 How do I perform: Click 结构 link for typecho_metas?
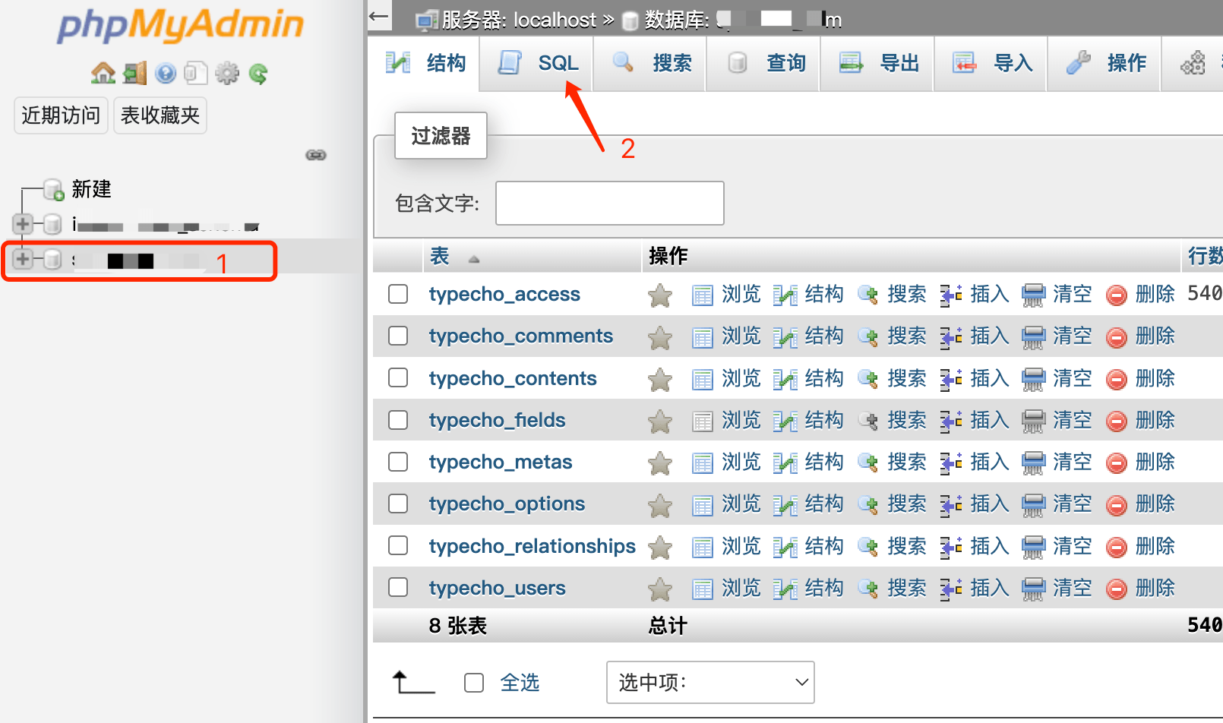tap(824, 462)
